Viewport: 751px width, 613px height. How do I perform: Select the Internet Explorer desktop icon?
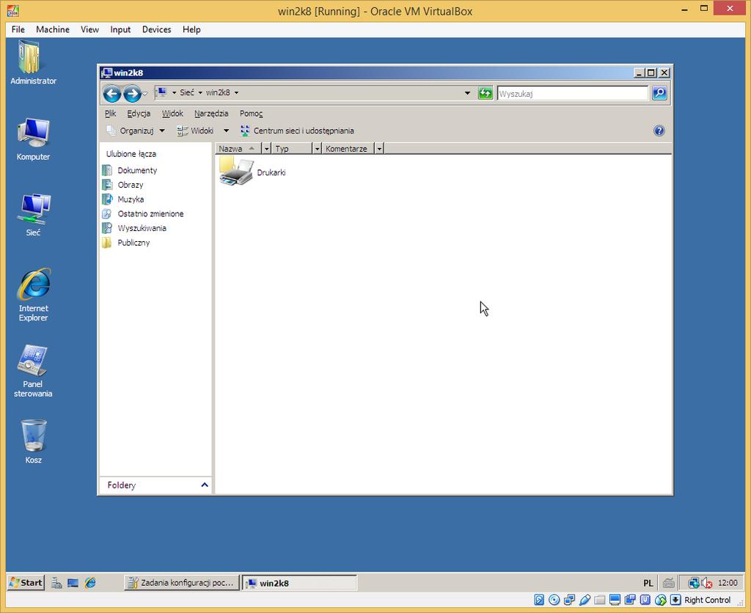click(x=33, y=295)
